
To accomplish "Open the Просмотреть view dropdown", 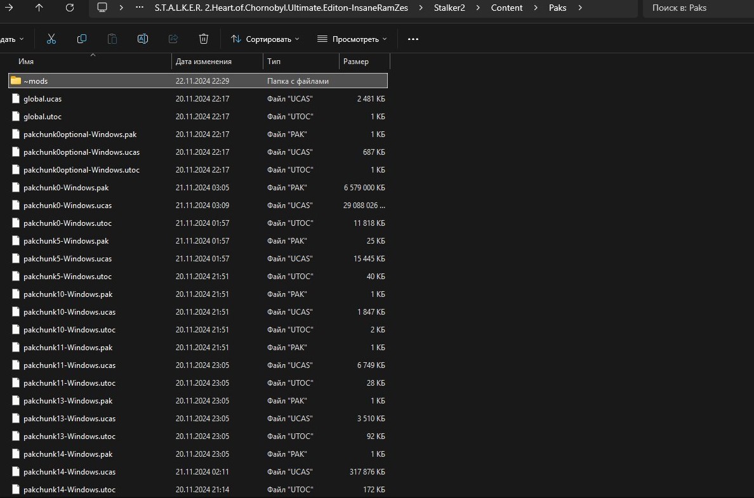I will [x=352, y=39].
